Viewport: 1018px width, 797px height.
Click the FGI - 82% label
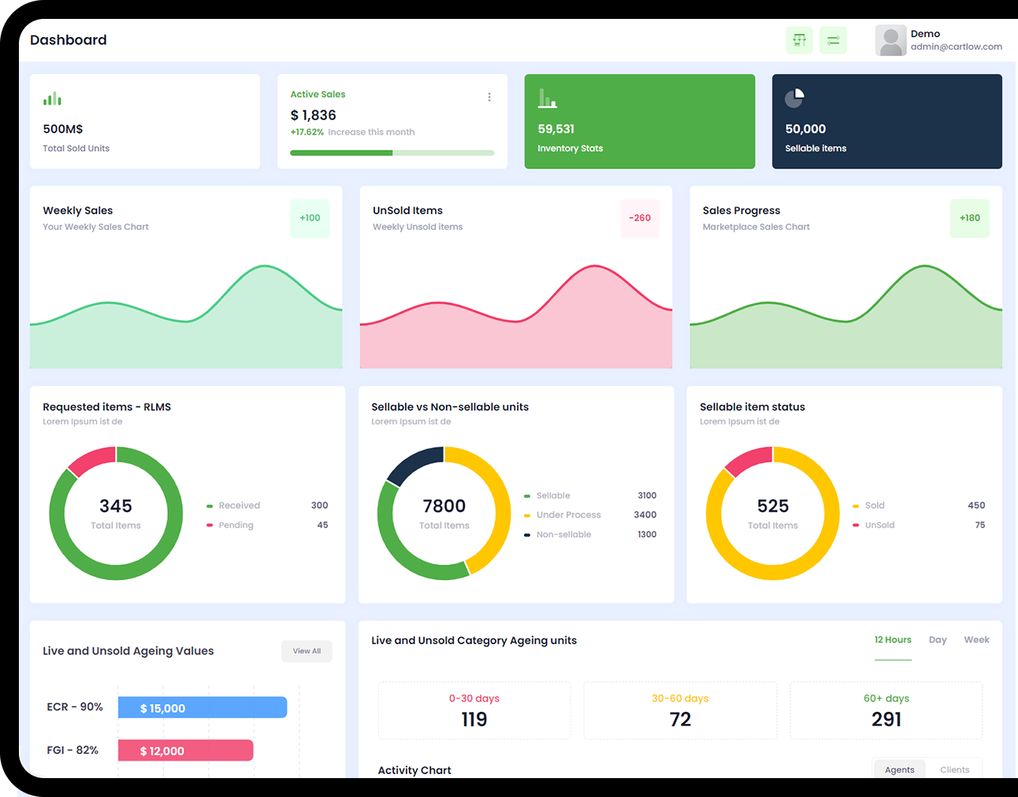click(72, 751)
